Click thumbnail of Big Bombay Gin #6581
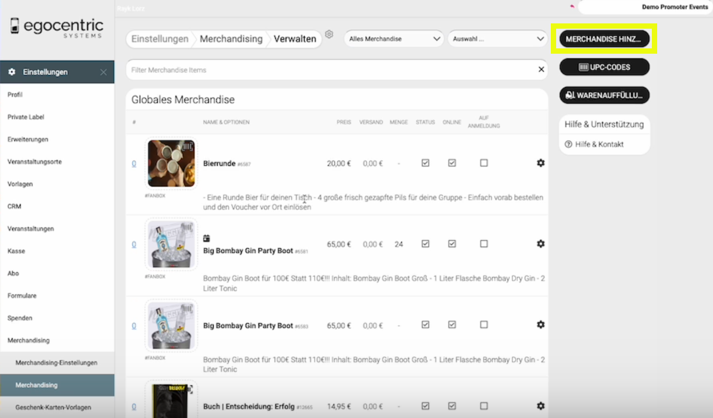713x418 pixels. (171, 245)
